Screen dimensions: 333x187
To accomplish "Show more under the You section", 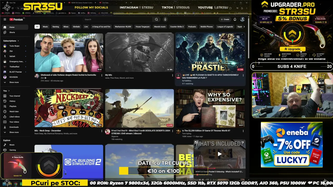I will 15,132.
